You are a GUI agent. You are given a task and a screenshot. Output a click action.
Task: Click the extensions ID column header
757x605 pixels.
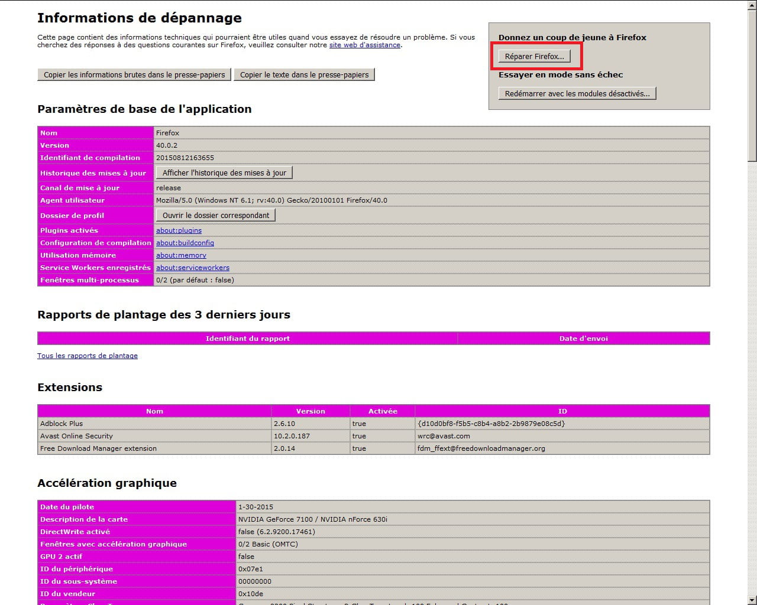(x=562, y=411)
